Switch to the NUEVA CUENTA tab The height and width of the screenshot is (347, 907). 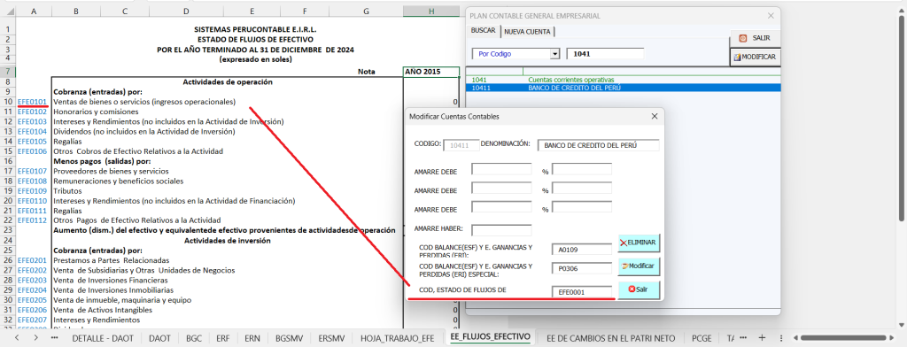click(x=527, y=31)
